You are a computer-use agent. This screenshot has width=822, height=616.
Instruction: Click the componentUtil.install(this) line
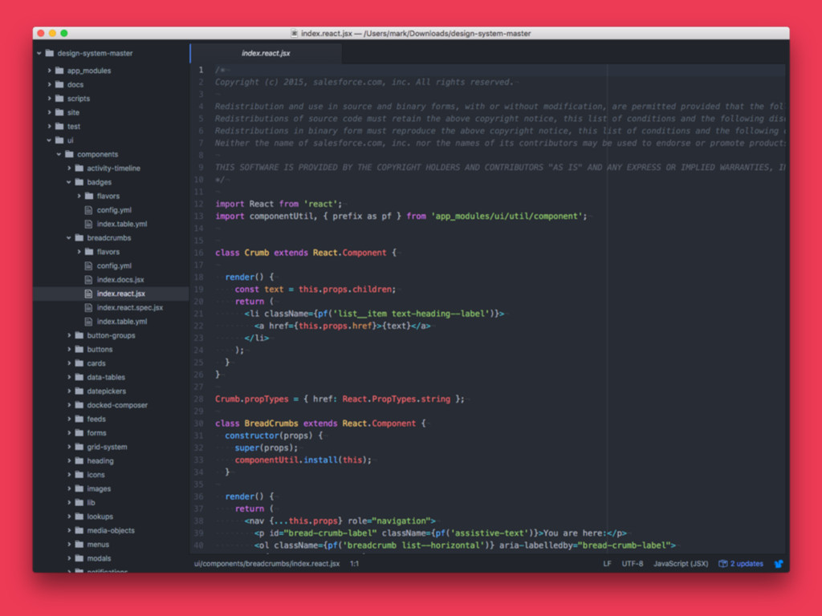pos(303,460)
